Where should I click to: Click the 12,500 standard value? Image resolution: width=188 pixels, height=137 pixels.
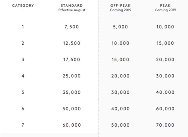click(x=72, y=43)
